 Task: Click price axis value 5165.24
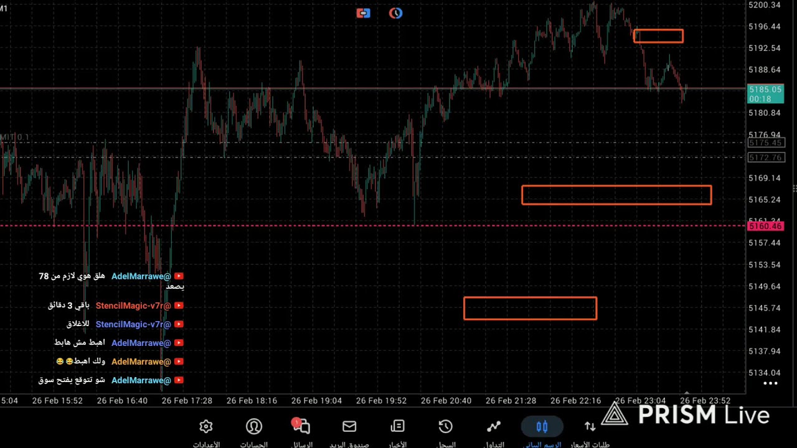tap(765, 200)
